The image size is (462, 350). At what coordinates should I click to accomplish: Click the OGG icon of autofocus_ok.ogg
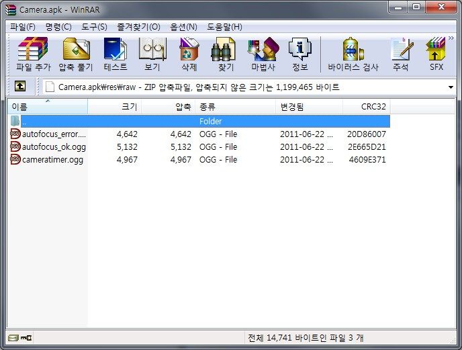[15, 146]
